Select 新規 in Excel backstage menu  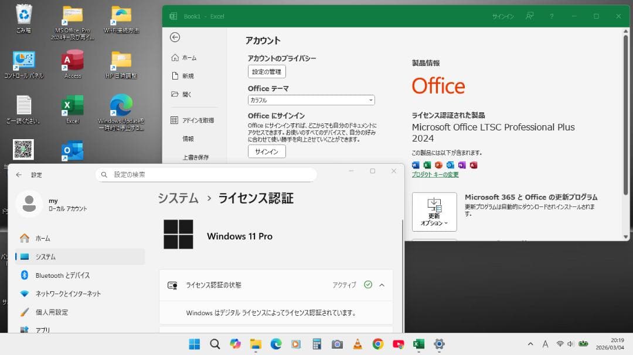point(183,76)
